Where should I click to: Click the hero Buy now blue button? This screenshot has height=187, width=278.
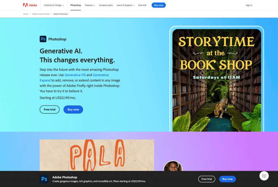click(73, 109)
